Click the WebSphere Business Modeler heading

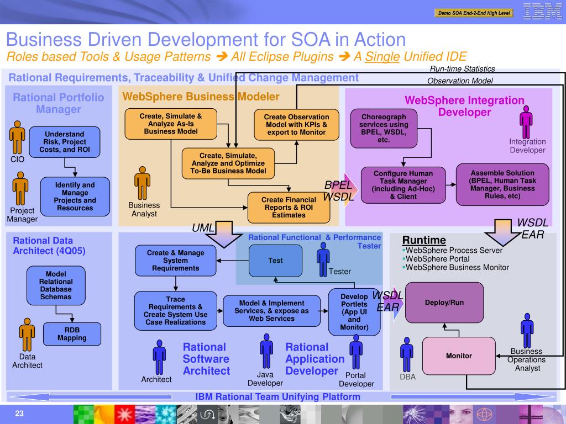pos(201,97)
